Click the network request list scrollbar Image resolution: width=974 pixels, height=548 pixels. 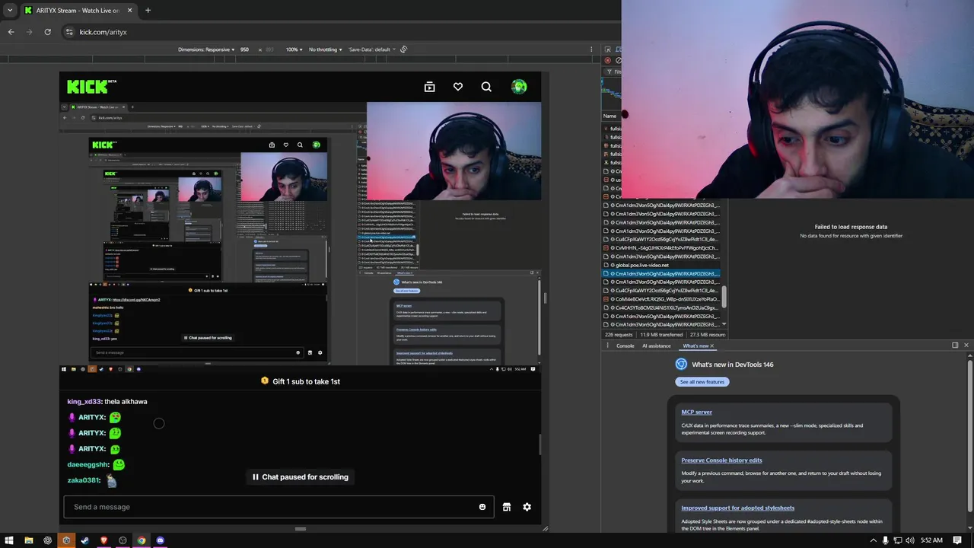(725, 297)
